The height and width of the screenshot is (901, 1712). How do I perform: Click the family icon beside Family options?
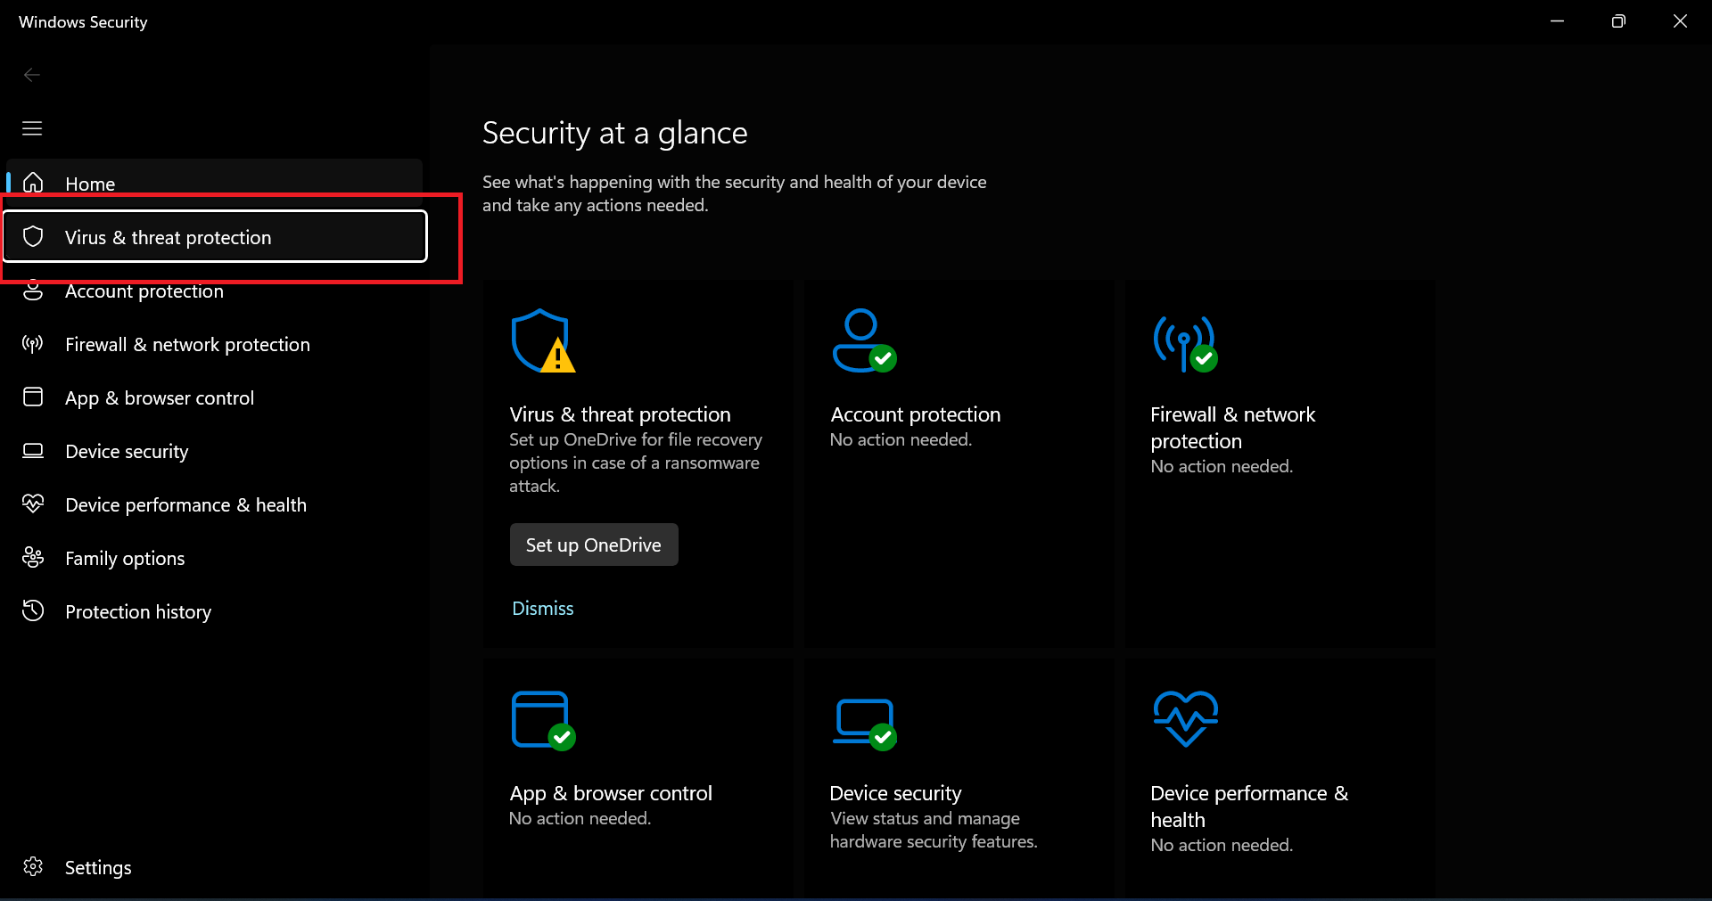[33, 557]
